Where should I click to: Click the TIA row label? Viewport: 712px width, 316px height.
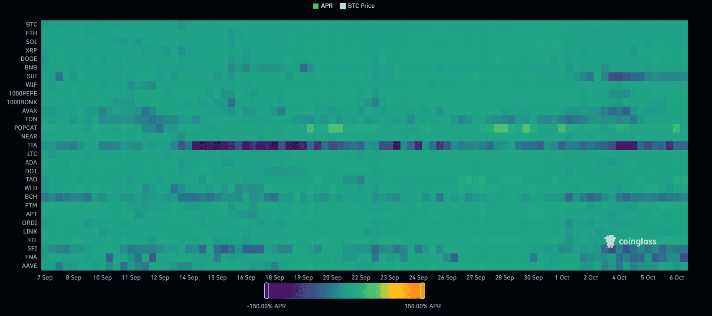point(33,145)
